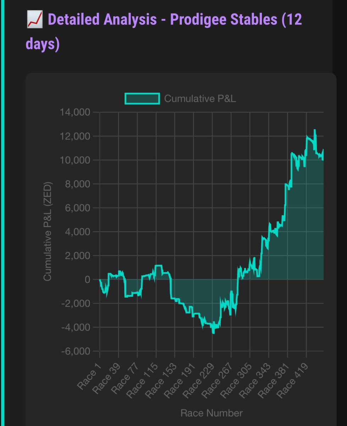This screenshot has height=426, width=347.
Task: Click the chart's lowest point near -4,500
Action: (x=213, y=333)
